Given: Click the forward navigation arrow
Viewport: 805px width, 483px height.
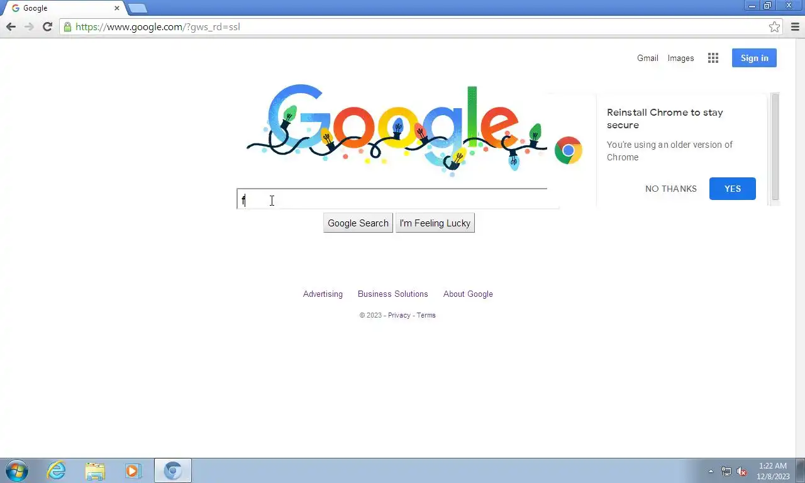Looking at the screenshot, I should tap(29, 26).
